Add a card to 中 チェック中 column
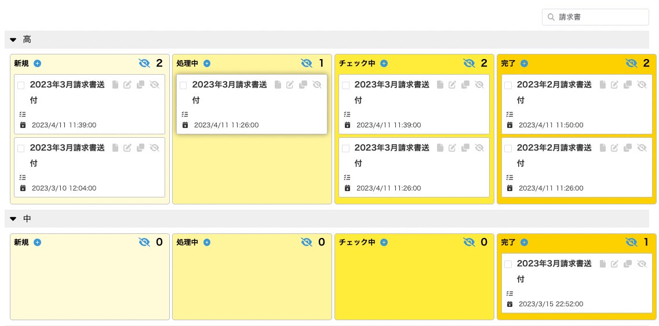 click(384, 243)
